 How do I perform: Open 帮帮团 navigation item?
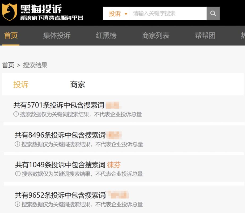(x=205, y=36)
